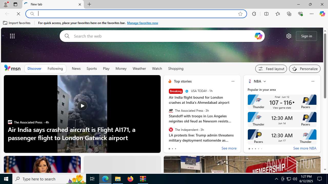
Task: Open Thunder 107-116 Pacers final game
Action: click(282, 102)
